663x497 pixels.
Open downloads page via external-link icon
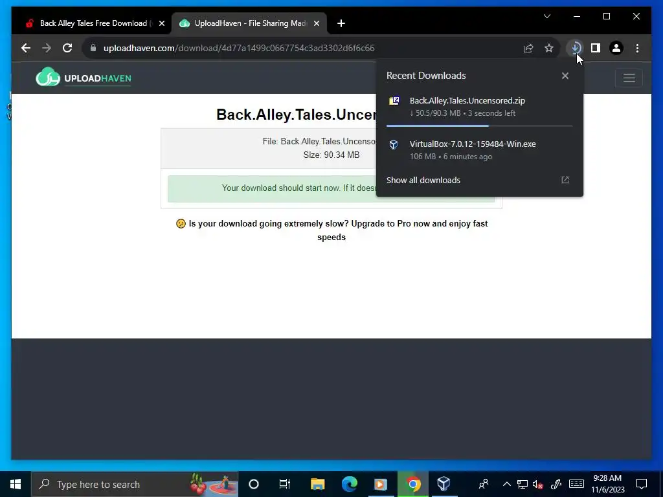(x=565, y=180)
